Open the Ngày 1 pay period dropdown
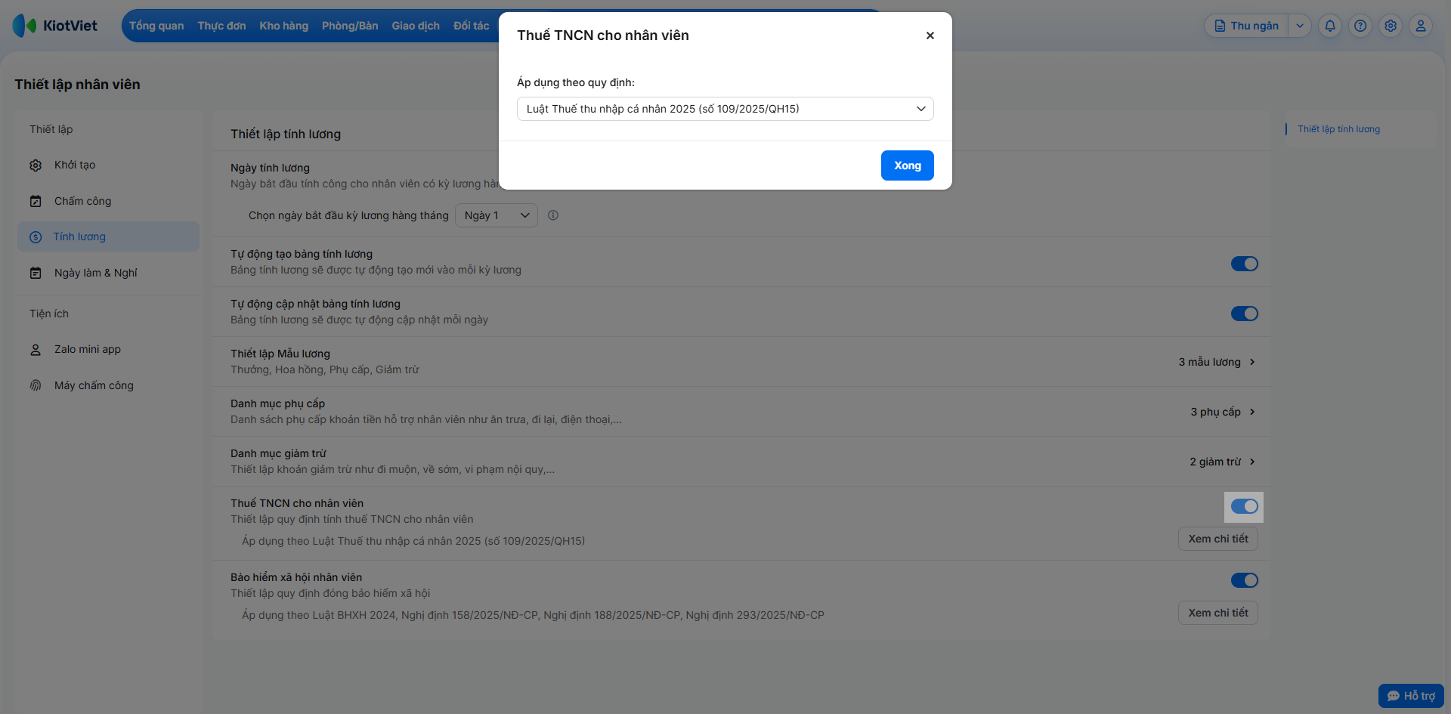This screenshot has width=1451, height=714. [x=497, y=215]
